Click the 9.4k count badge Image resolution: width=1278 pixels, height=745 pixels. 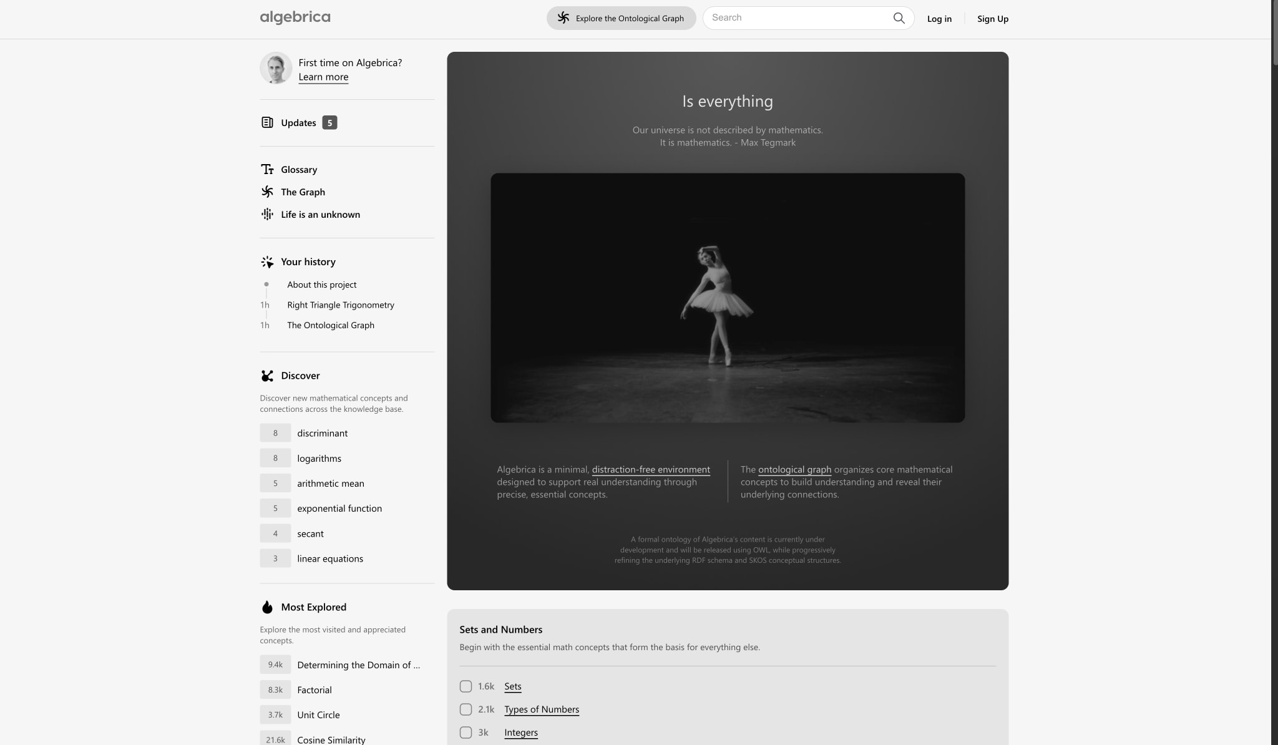click(275, 665)
